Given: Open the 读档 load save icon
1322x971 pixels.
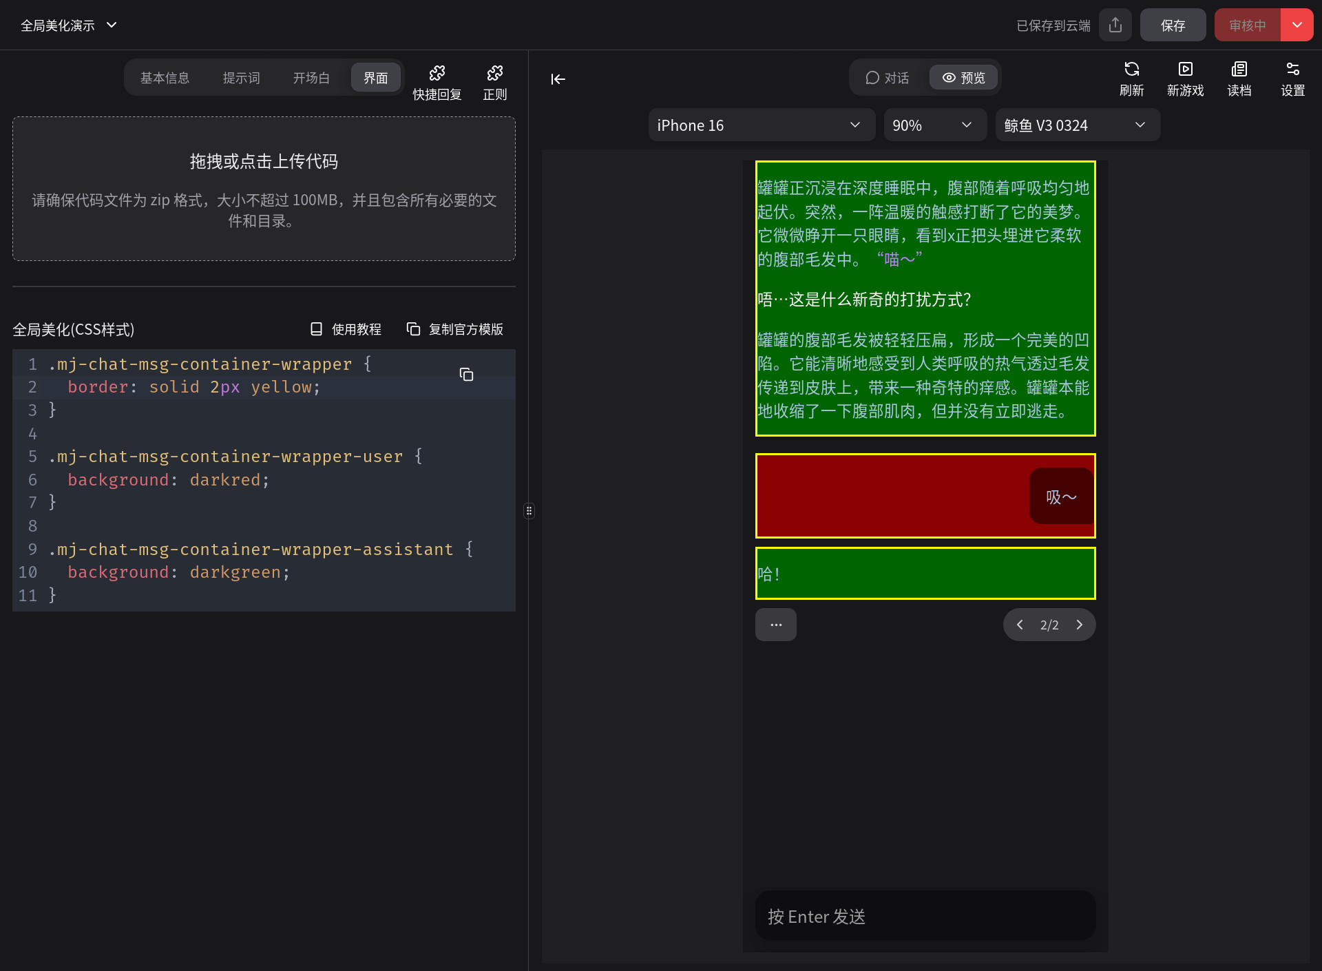Looking at the screenshot, I should (1239, 78).
